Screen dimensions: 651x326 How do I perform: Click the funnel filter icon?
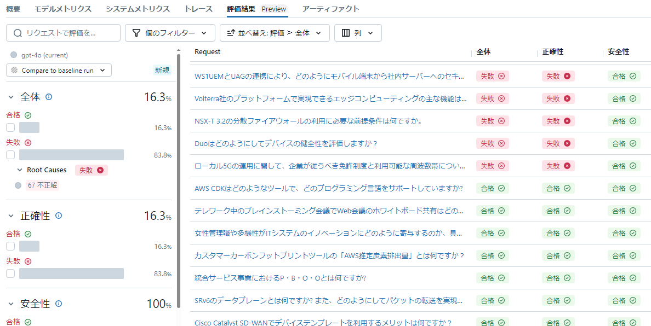click(x=136, y=33)
